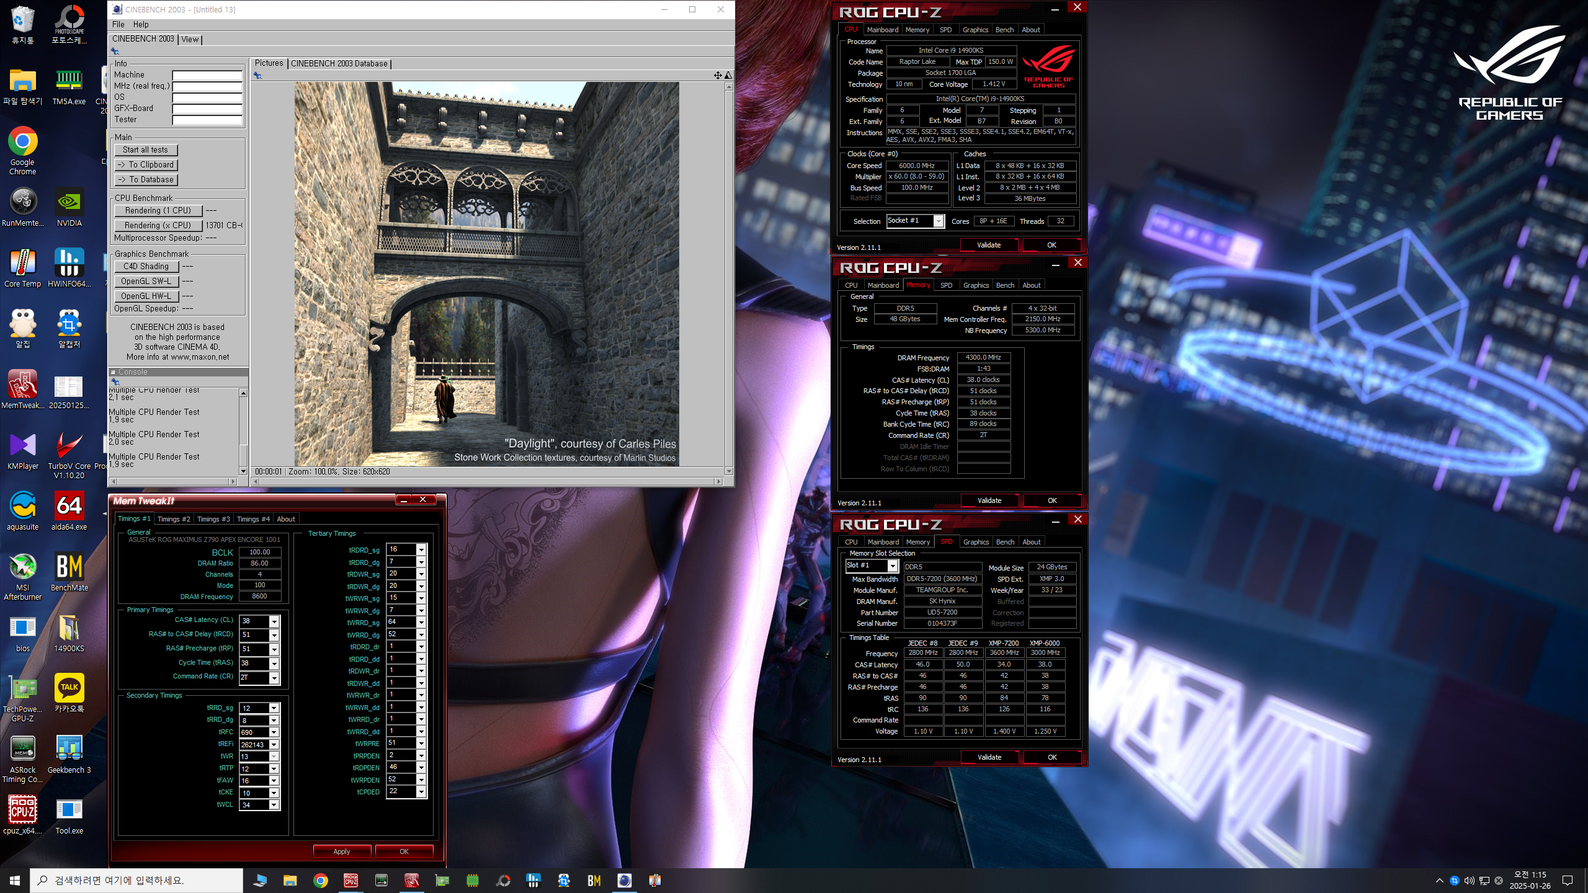This screenshot has height=893, width=1588.
Task: Open BenchMate desktop icon
Action: [x=69, y=572]
